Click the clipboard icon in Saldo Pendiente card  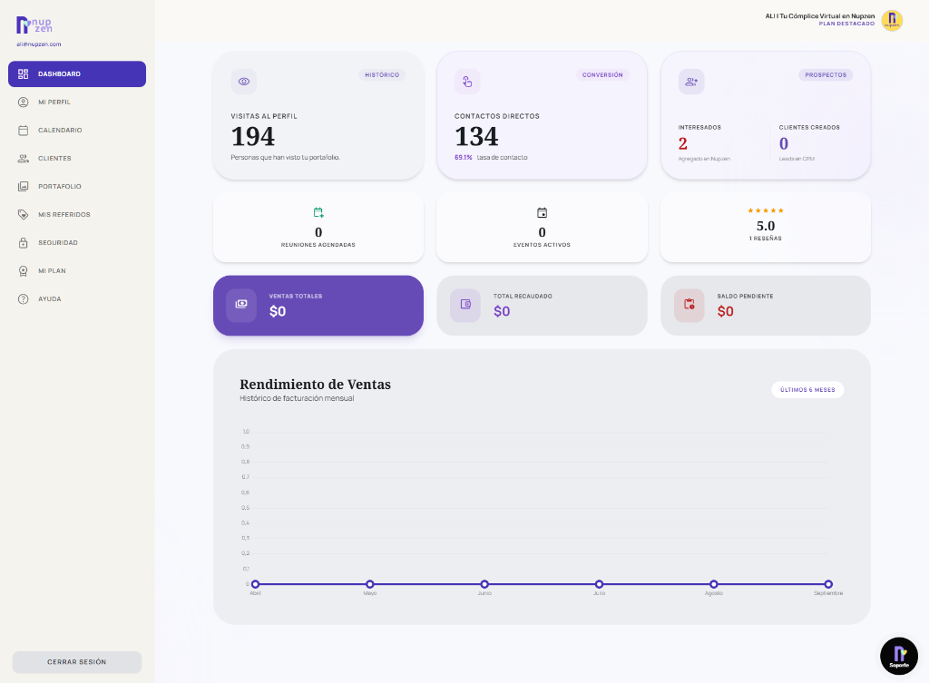click(x=689, y=305)
